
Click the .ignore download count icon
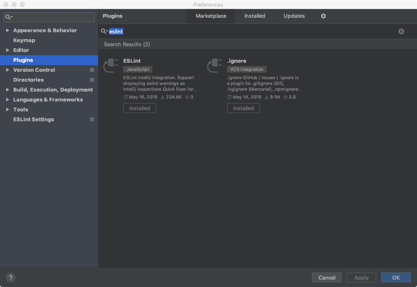click(266, 97)
